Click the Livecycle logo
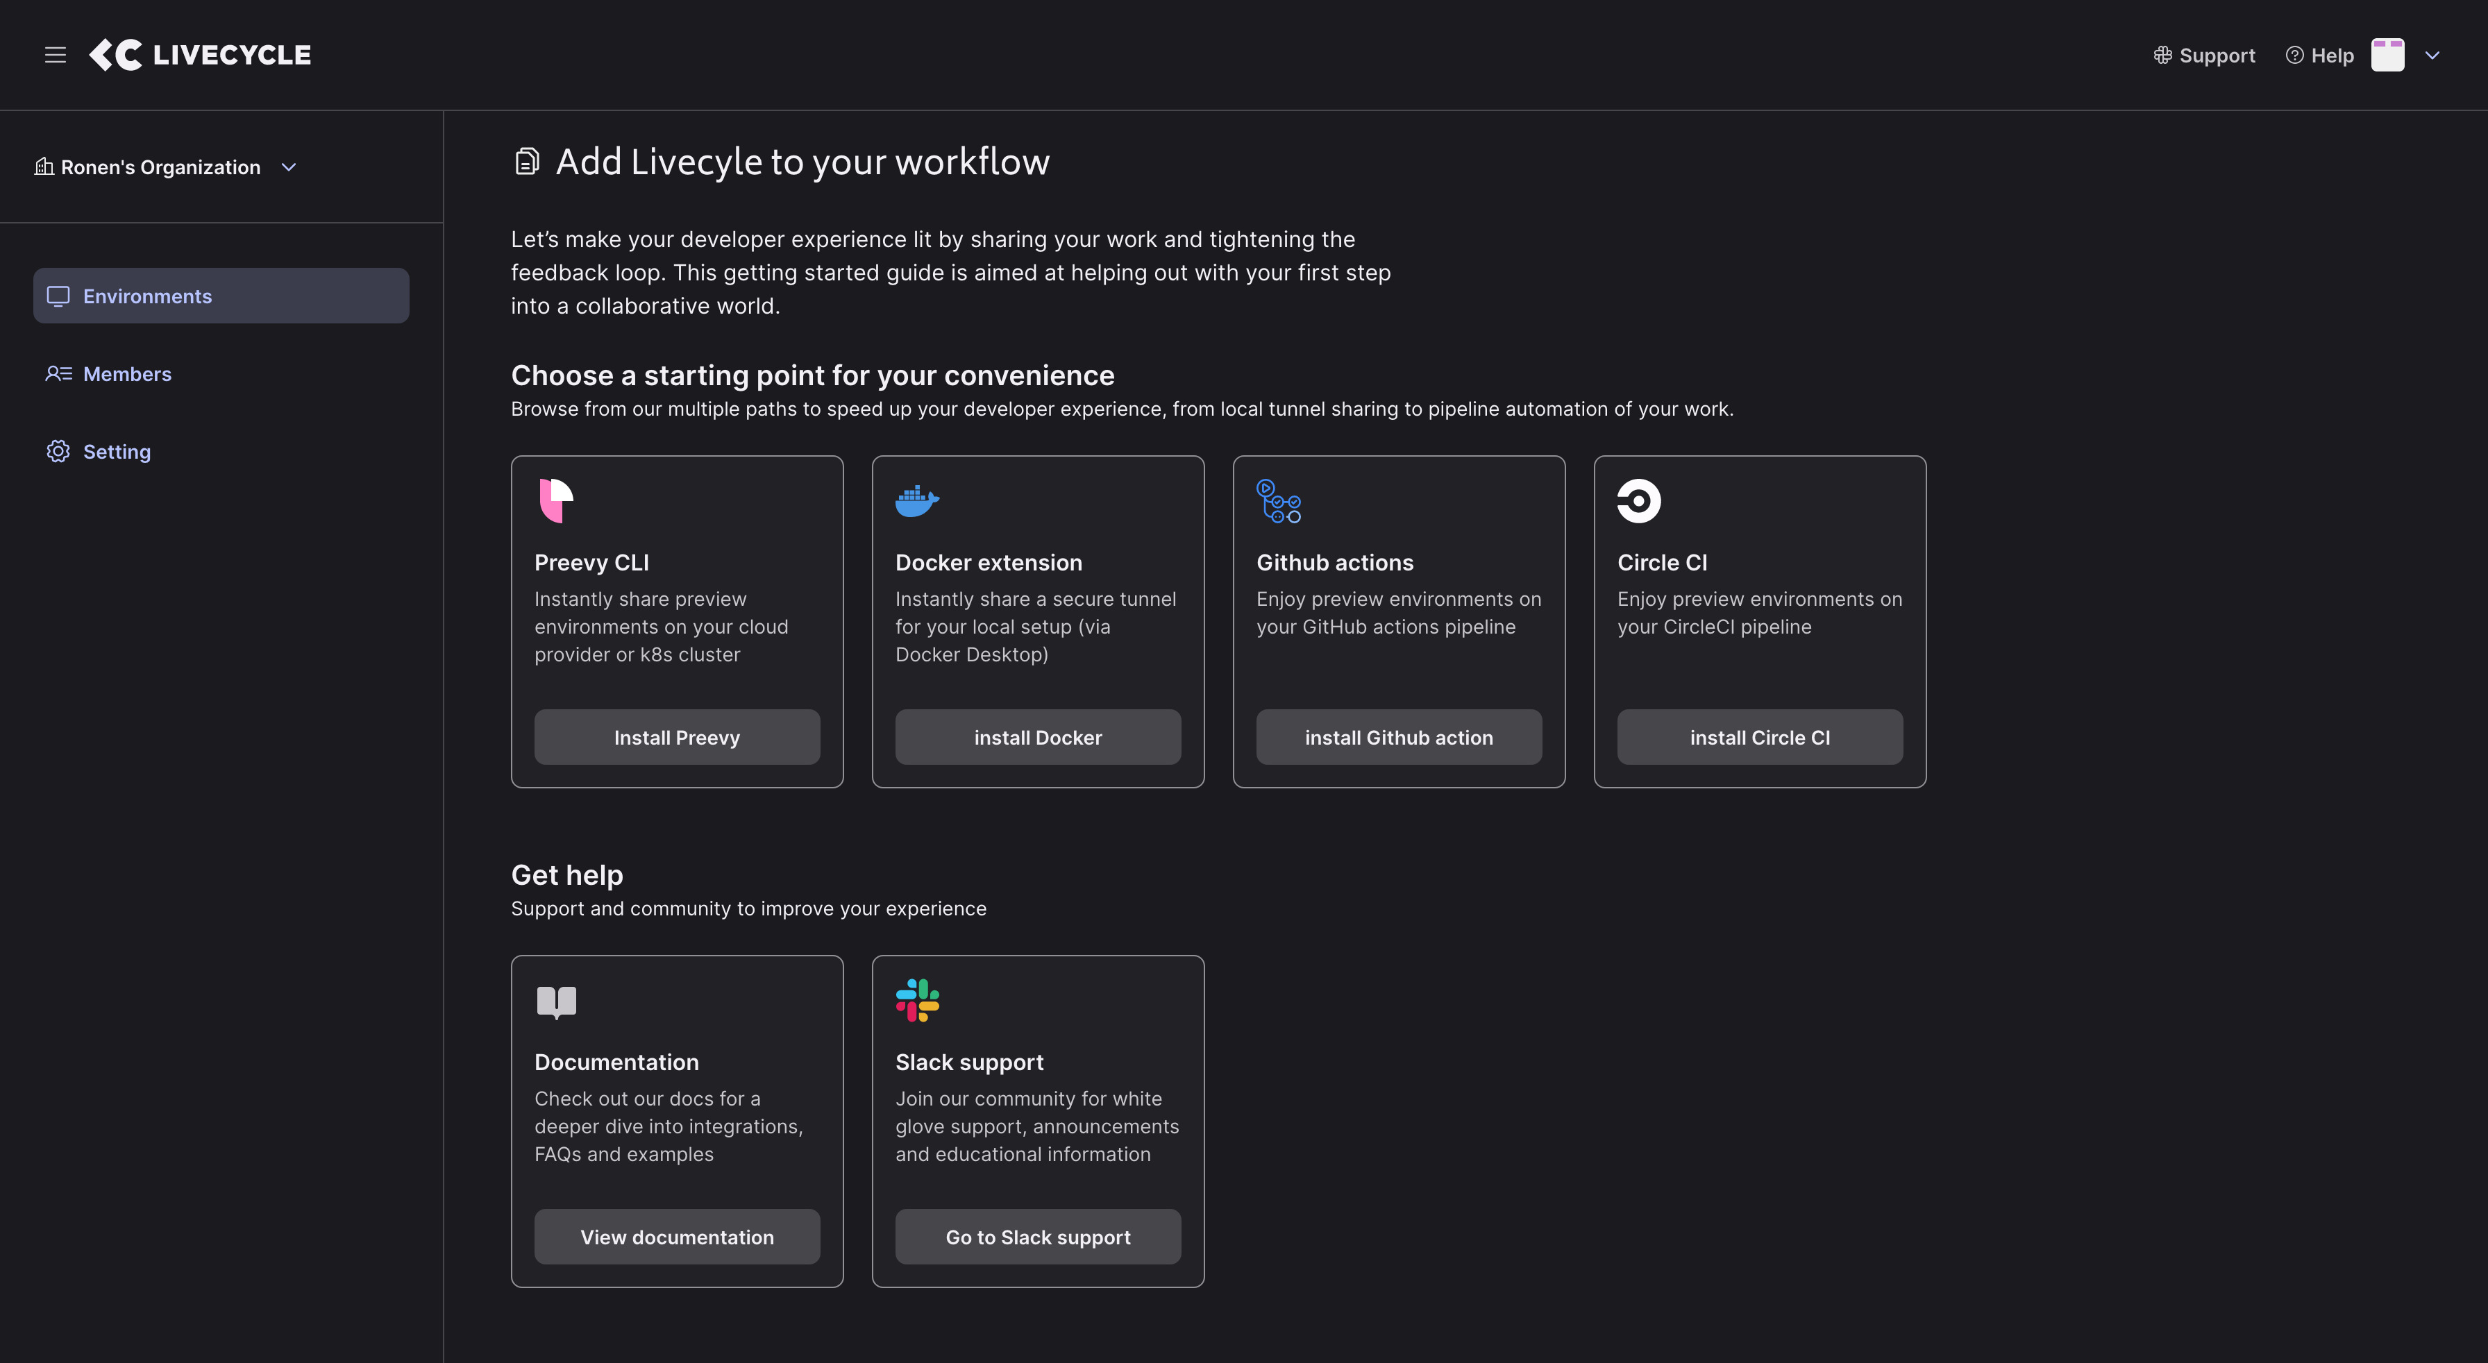Viewport: 2488px width, 1363px height. (200, 55)
